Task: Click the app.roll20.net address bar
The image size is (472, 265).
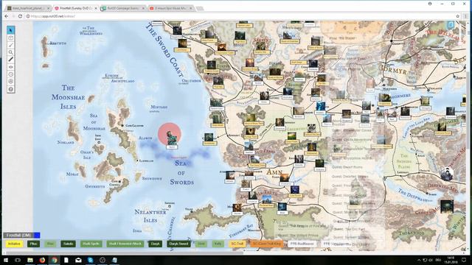Action: coord(241,16)
